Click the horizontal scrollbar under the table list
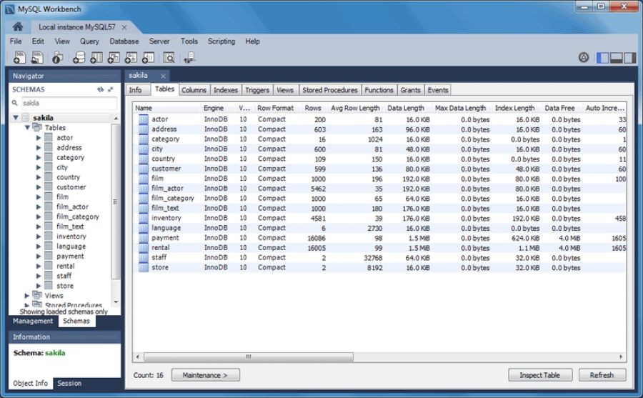 coord(247,357)
